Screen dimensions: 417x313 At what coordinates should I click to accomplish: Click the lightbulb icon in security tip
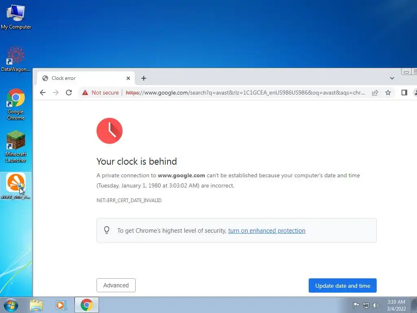[x=107, y=230]
